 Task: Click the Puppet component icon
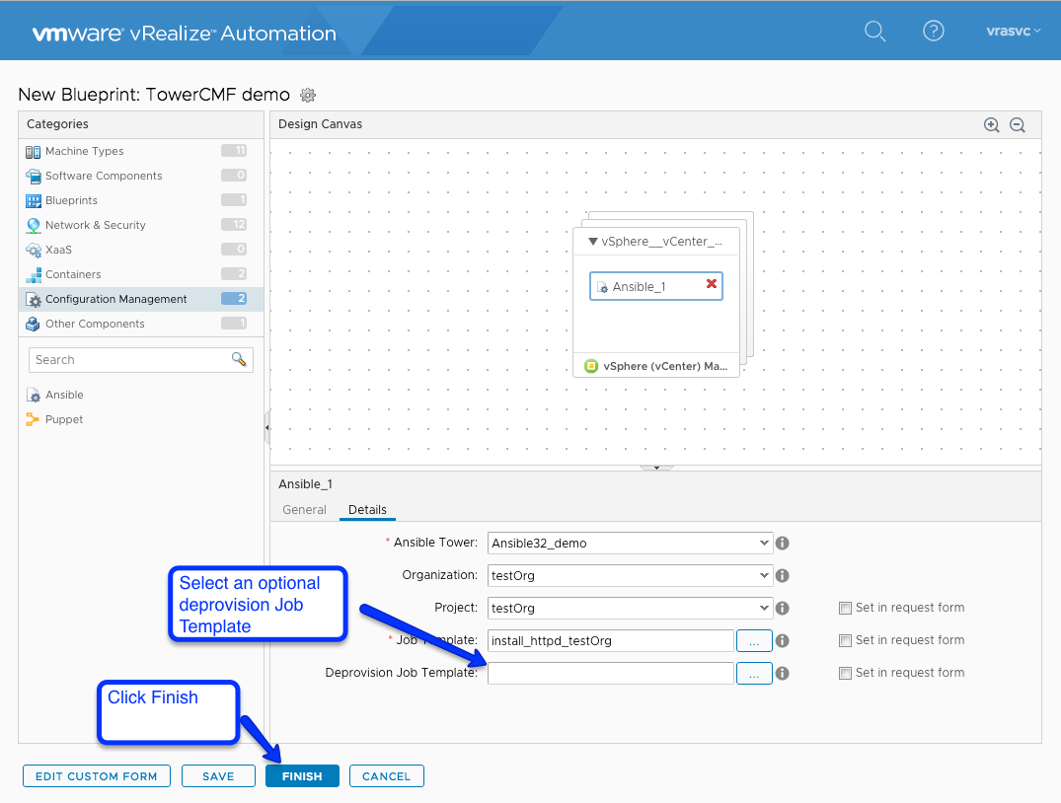(33, 419)
